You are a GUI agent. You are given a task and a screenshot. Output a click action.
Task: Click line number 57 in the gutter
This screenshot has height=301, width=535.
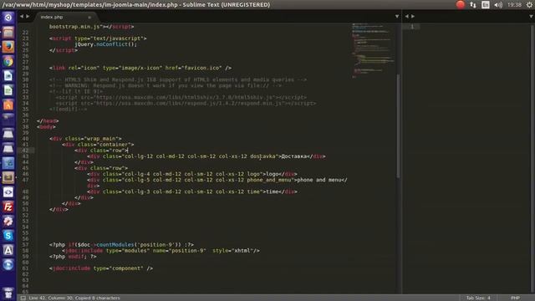(25, 245)
